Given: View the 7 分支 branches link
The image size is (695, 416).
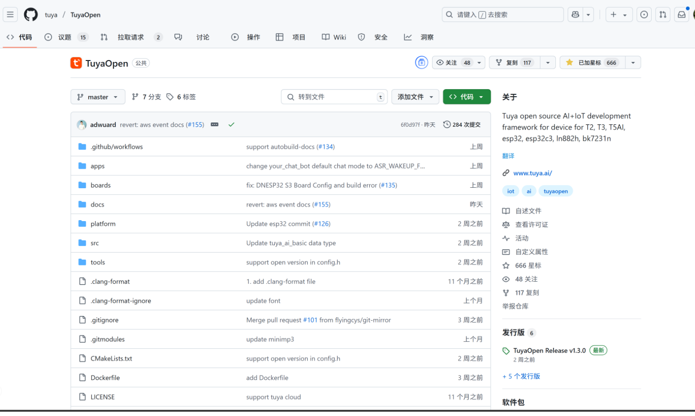Looking at the screenshot, I should [147, 97].
